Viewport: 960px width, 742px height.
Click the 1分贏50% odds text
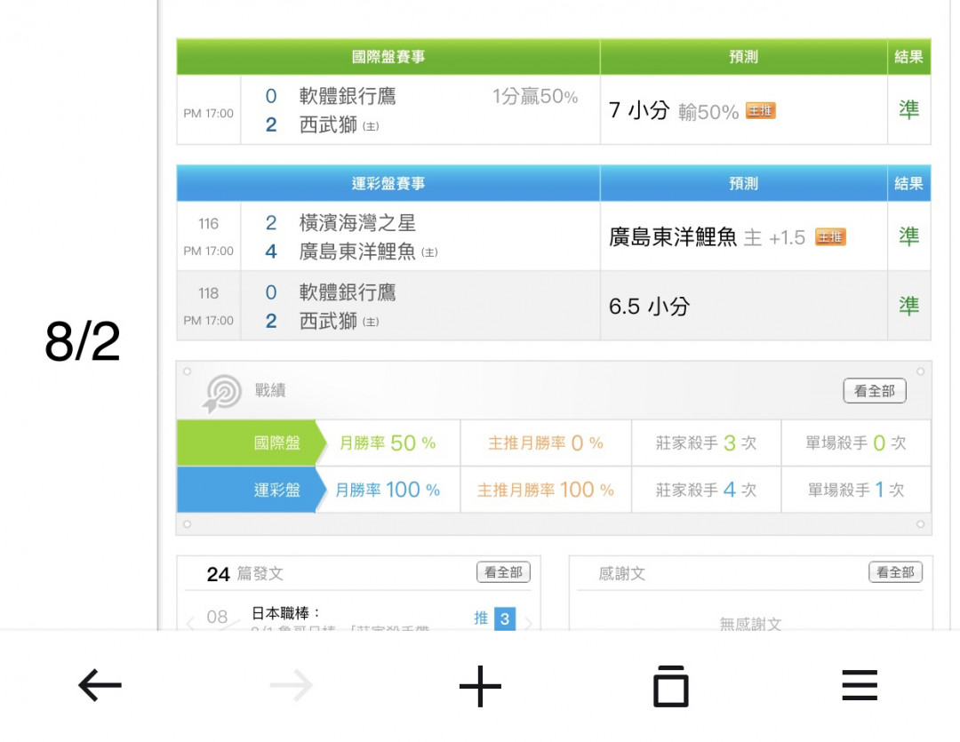(x=535, y=96)
